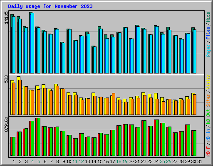Click day label 14 on the x-axis
Image resolution: width=213 pixels, height=166 pixels.
pos(94,161)
